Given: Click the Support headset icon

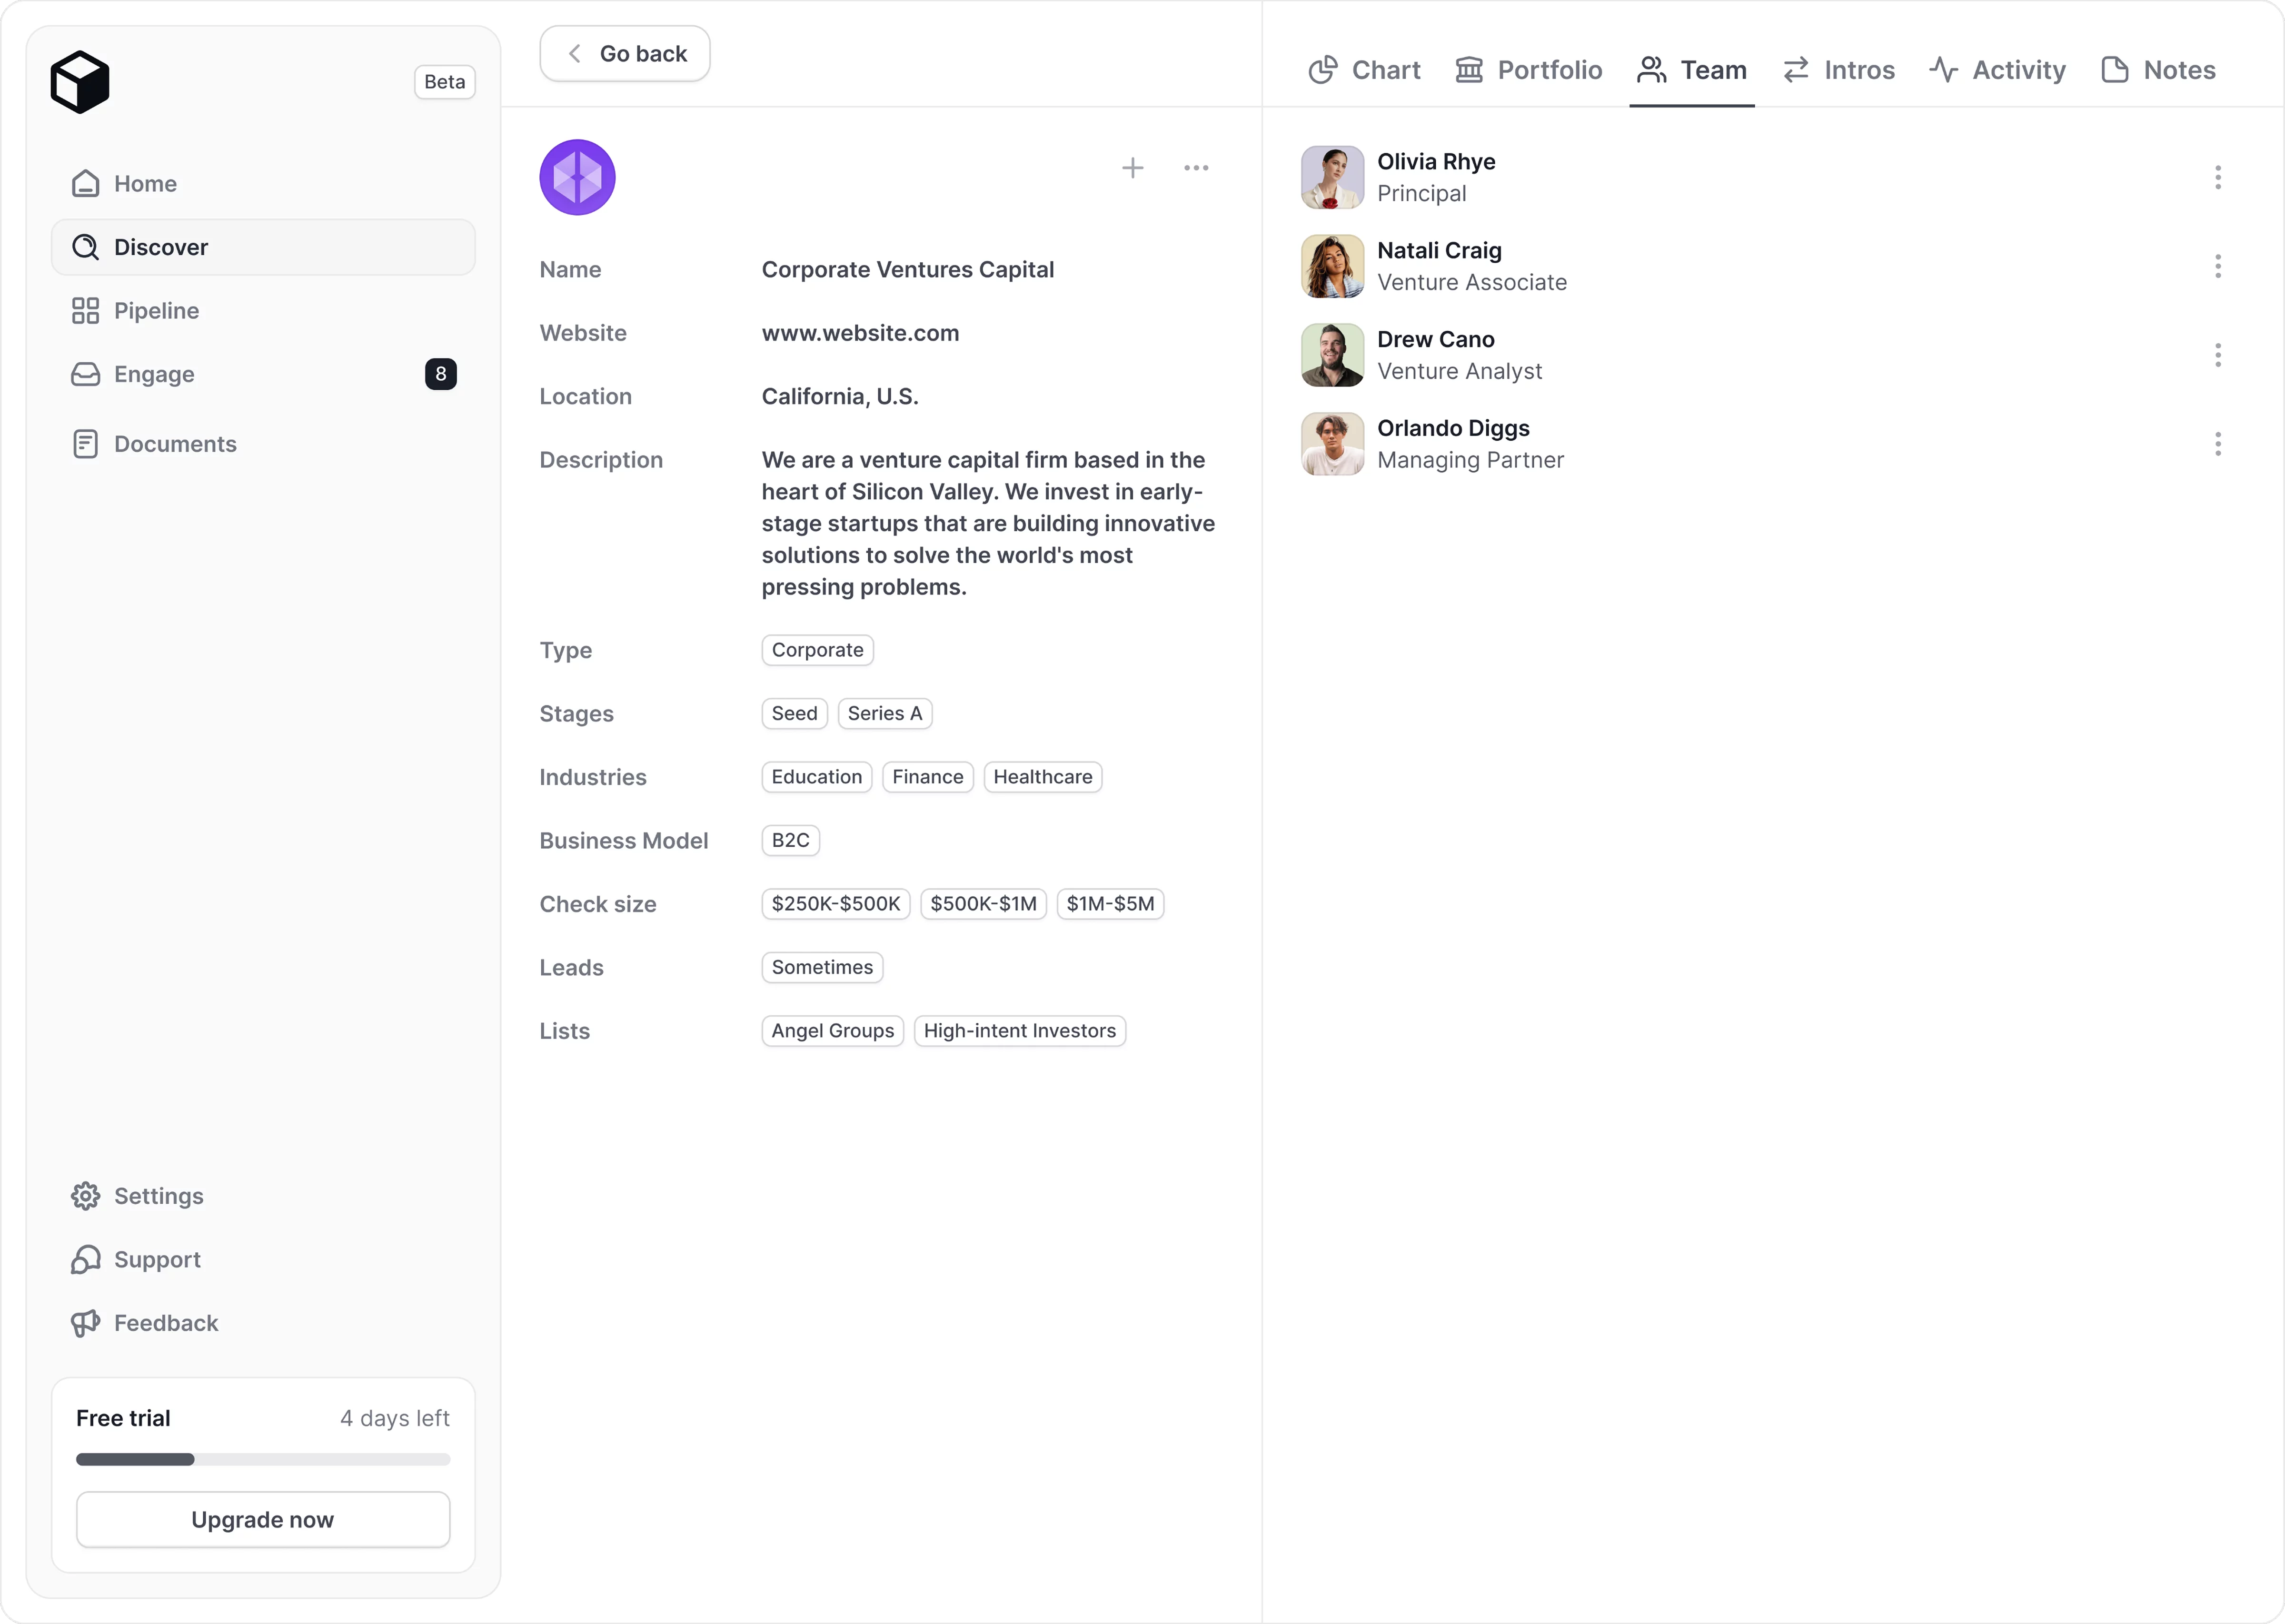Looking at the screenshot, I should (x=86, y=1260).
